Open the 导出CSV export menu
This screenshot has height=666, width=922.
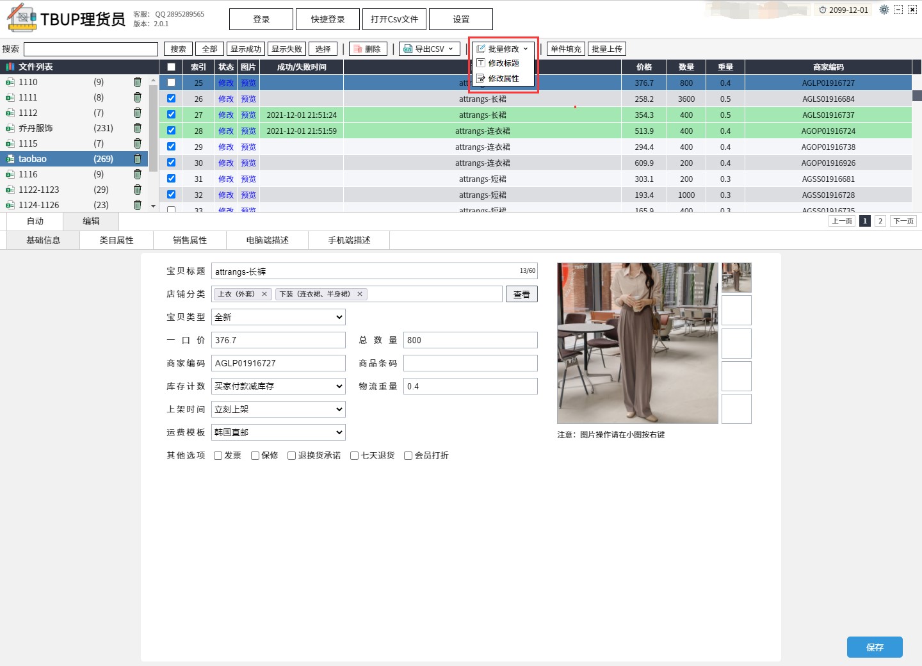(x=429, y=49)
